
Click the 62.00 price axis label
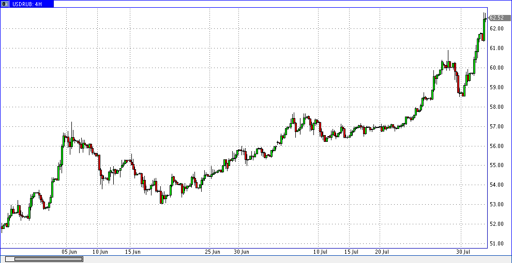click(496, 29)
